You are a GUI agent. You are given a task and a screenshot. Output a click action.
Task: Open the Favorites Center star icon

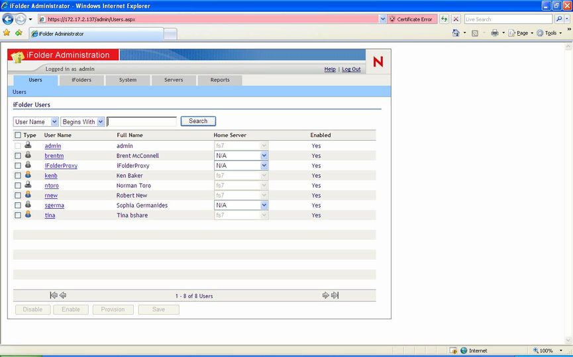pos(7,33)
